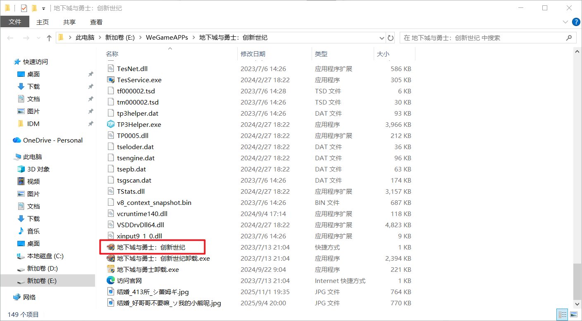Screen dimensions: 582x321
Task: Click the refresh button beside address bar
Action: coord(391,38)
